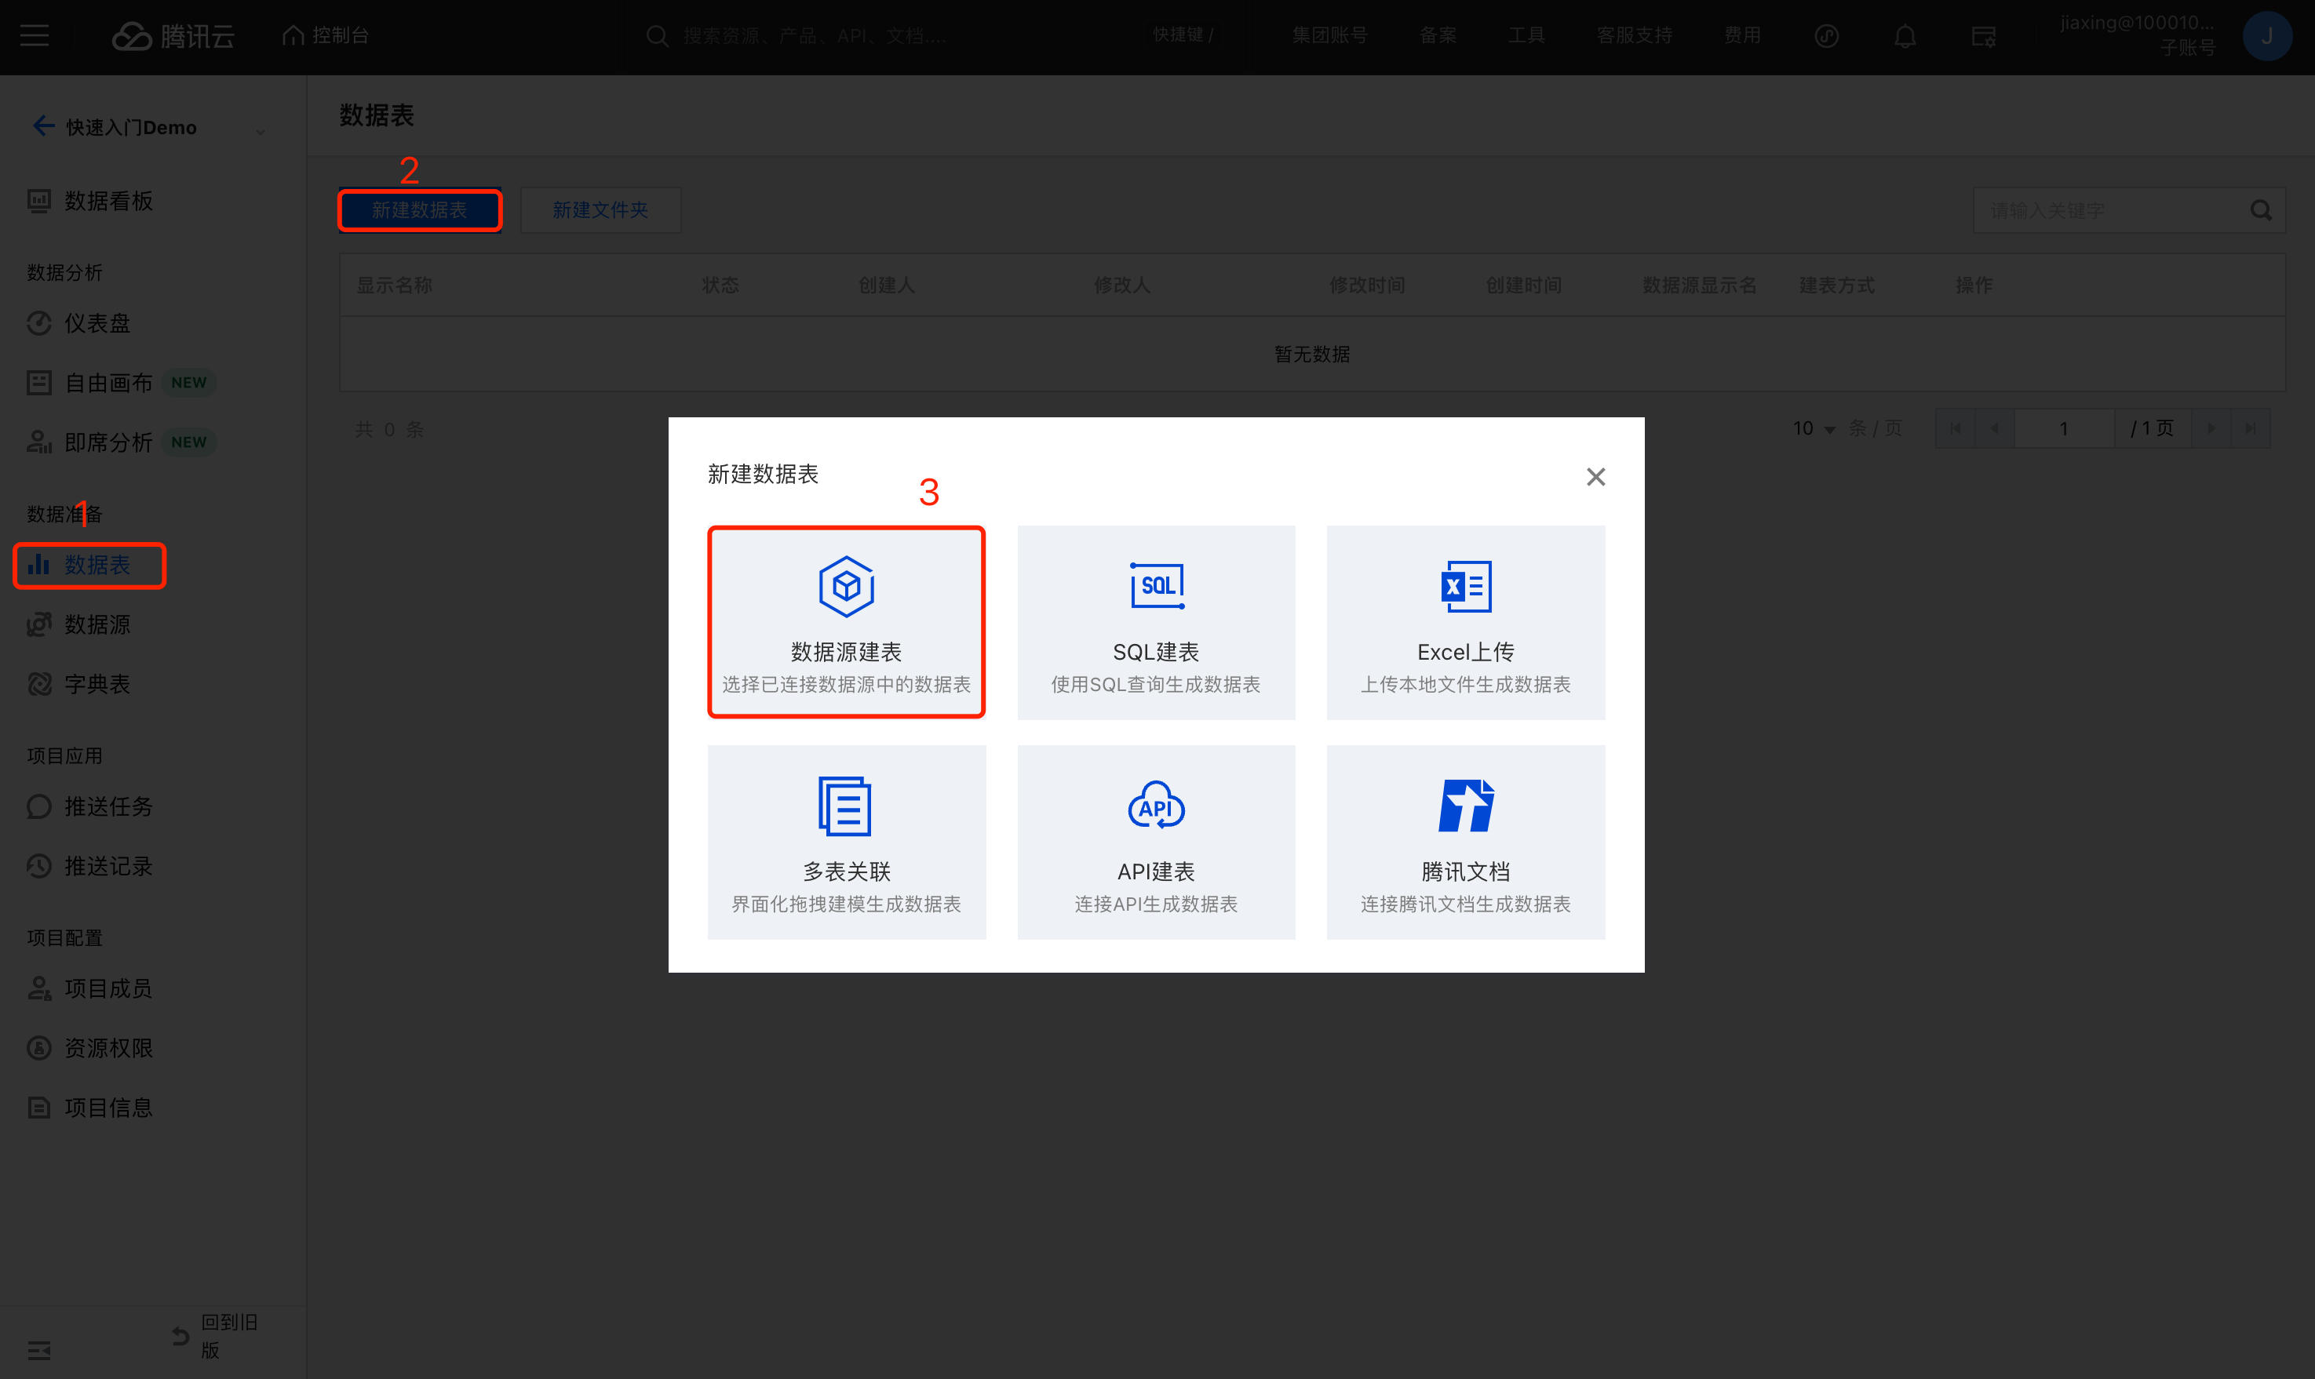
Task: Open the 费用 menu
Action: click(x=1741, y=35)
